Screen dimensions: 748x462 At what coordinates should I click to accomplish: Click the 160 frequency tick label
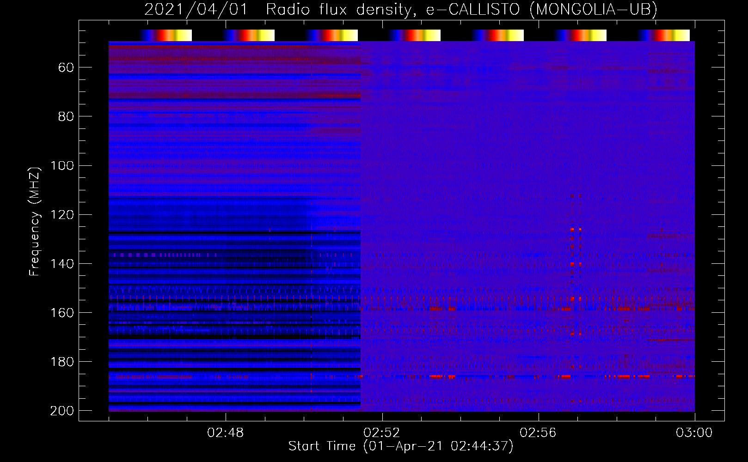62,313
